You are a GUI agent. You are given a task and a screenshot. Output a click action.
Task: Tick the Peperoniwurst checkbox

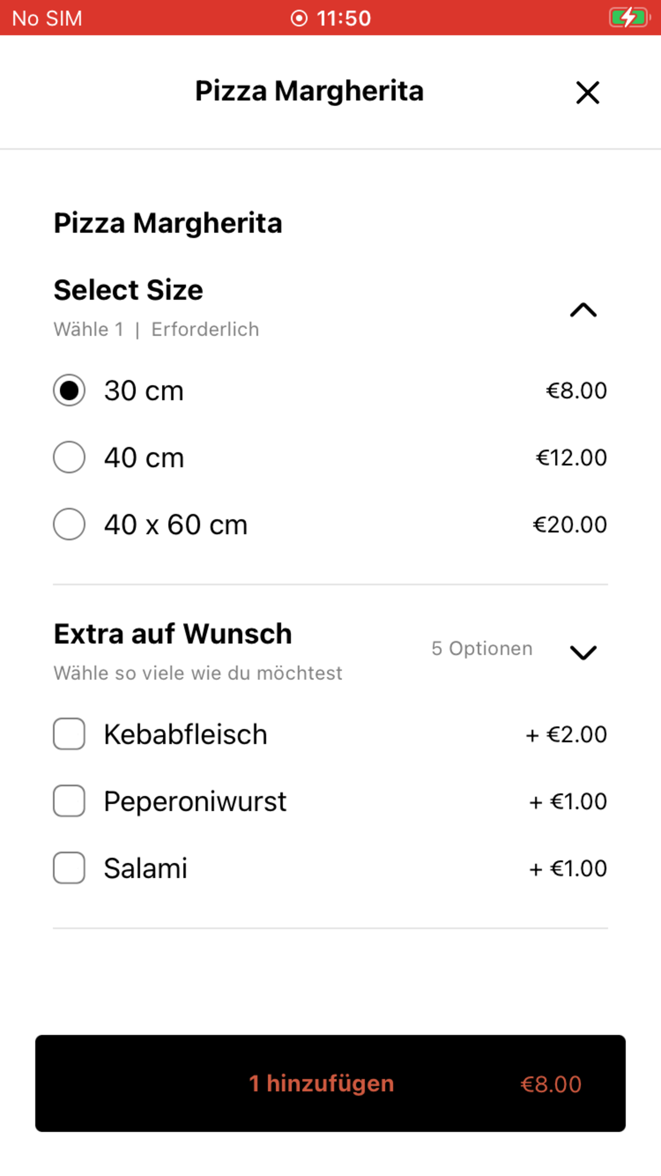tap(69, 801)
